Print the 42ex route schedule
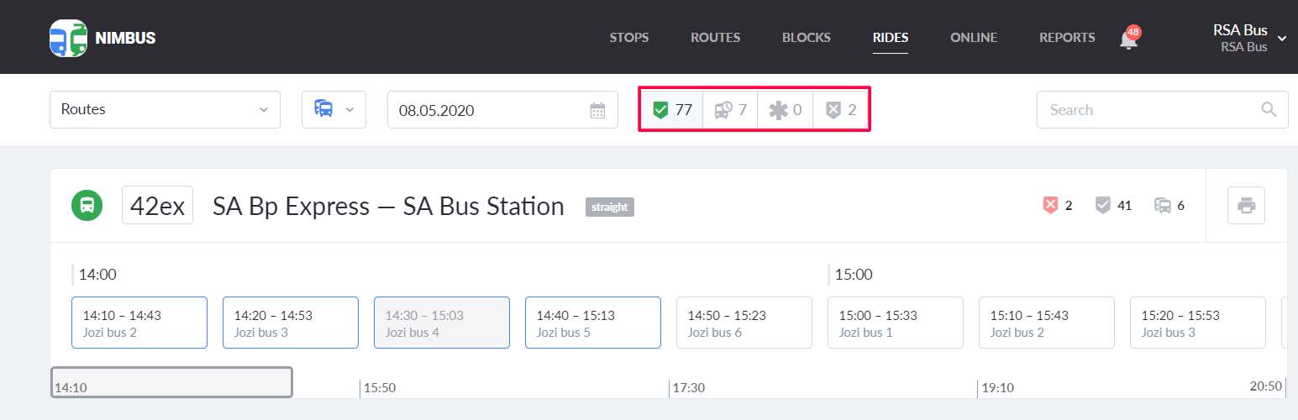This screenshot has width=1298, height=420. tap(1247, 206)
